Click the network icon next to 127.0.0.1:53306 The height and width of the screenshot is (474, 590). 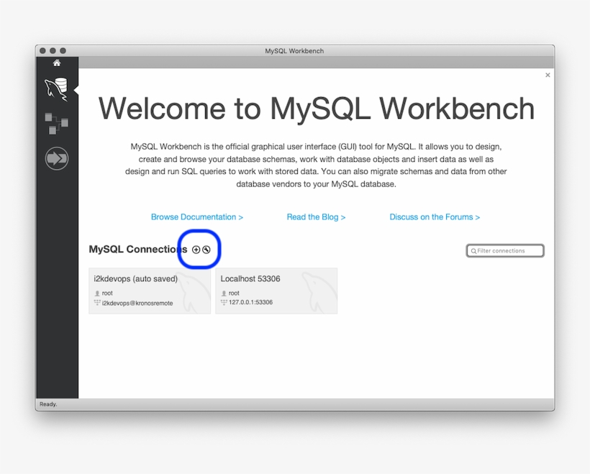coord(223,303)
